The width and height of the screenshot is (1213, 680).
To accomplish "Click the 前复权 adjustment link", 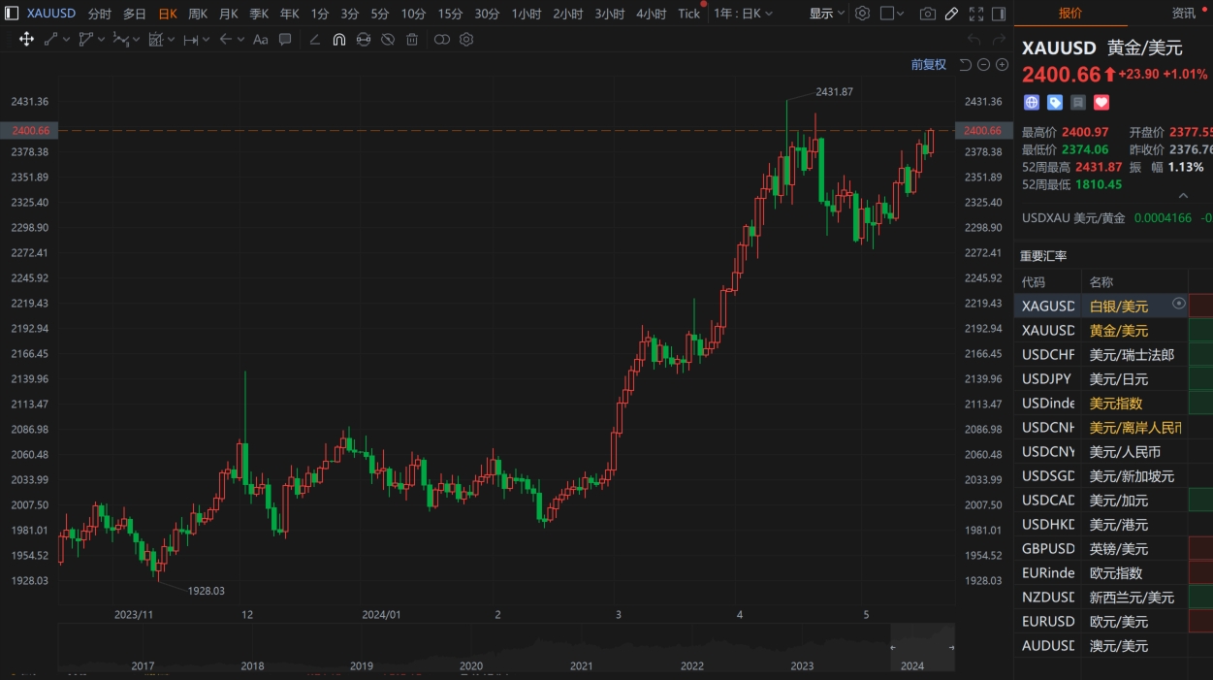I will coord(928,64).
